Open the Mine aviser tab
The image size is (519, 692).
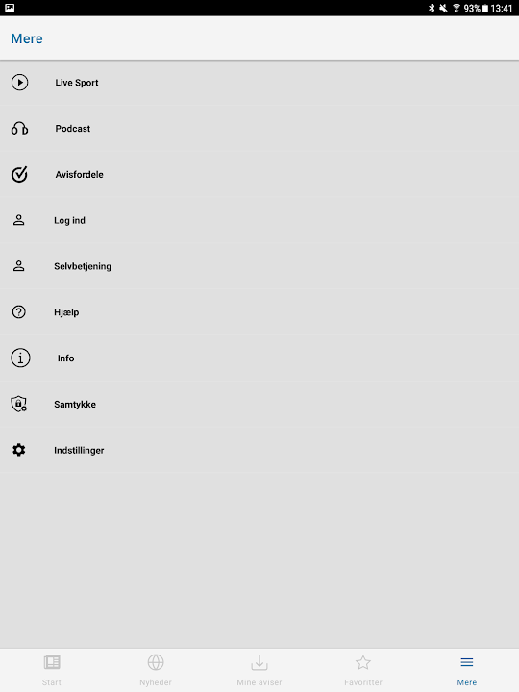click(259, 671)
